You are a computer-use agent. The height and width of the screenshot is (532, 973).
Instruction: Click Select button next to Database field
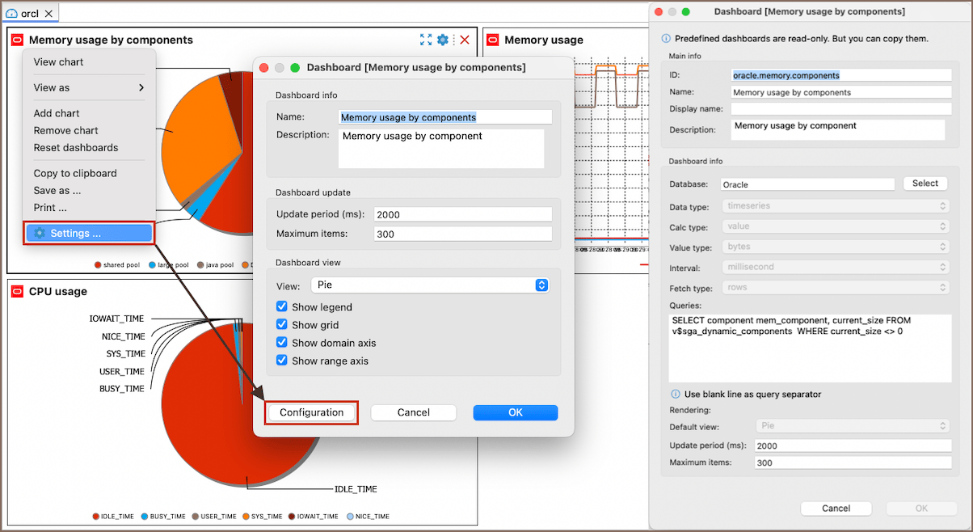click(925, 184)
